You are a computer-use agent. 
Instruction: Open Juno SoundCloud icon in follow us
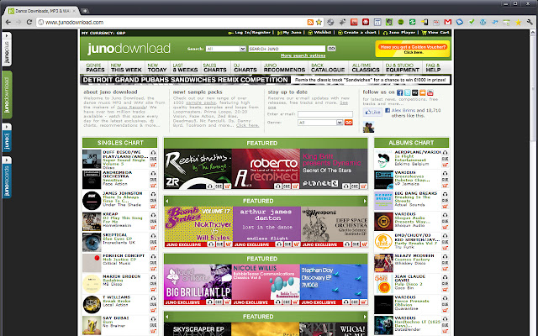pos(422,92)
